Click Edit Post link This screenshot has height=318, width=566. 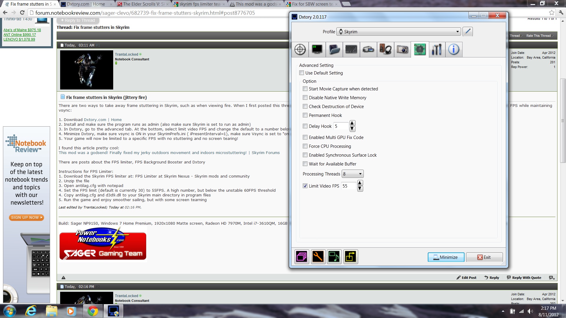[x=466, y=277]
